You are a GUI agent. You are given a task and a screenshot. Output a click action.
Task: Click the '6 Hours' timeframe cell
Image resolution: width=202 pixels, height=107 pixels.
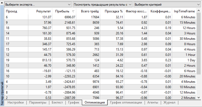pos(190,71)
